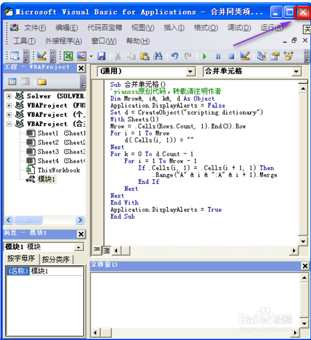Viewport: 311px width, 340px height.
Task: Click the Cut scissors icon
Action: coord(118,57)
